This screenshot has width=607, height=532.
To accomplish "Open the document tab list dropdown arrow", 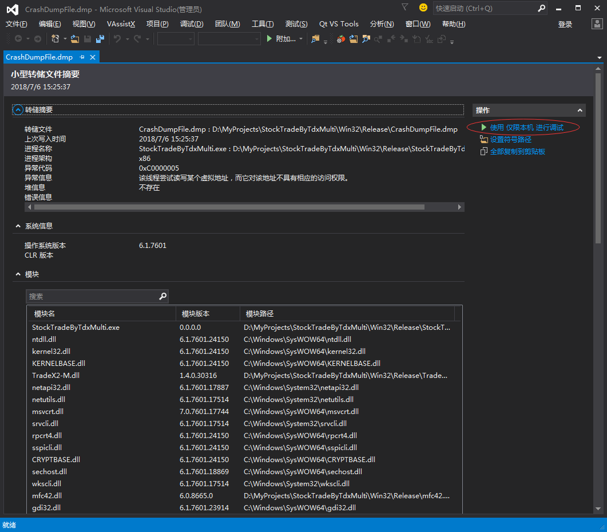I will [599, 58].
